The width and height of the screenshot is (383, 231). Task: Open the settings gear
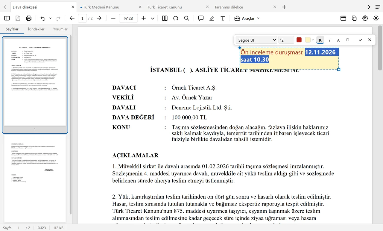365,18
